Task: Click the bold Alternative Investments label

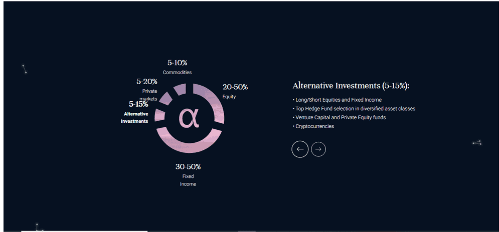Action: (134, 117)
